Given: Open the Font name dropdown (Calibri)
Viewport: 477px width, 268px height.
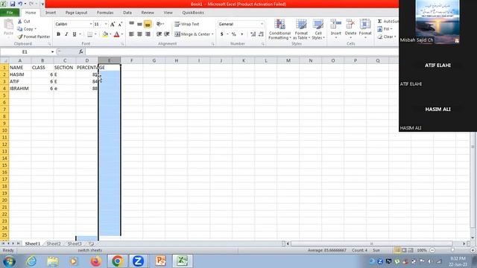Looking at the screenshot, I should coord(91,24).
